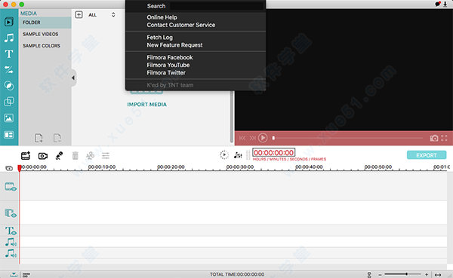Click the zoom to fit timeline icon

(438, 274)
